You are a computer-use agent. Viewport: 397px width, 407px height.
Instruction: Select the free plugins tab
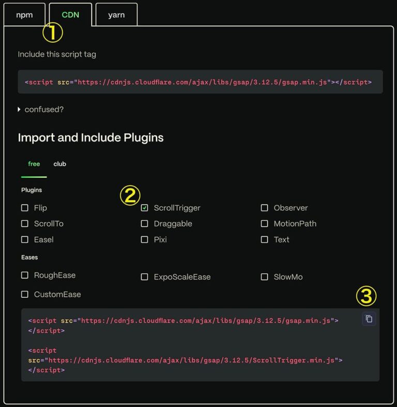pyautogui.click(x=34, y=164)
